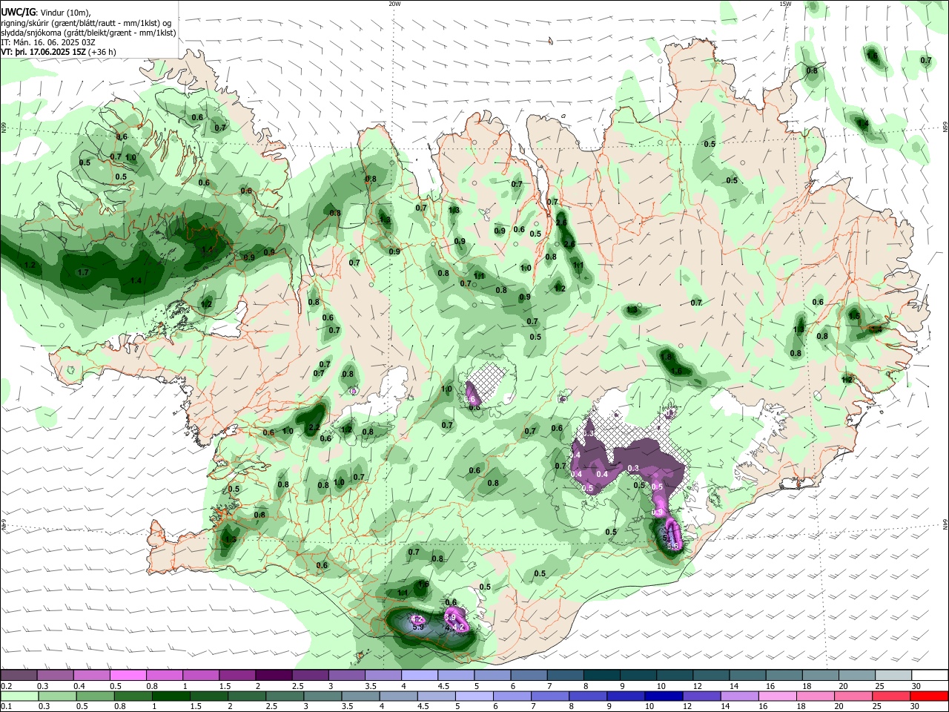Select the palest green 0.1 rain legend swatch
The width and height of the screenshot is (949, 712).
tap(19, 696)
